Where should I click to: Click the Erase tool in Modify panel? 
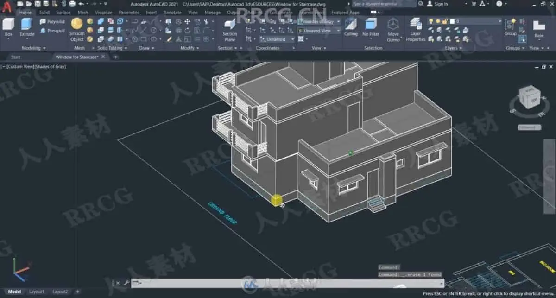click(170, 39)
